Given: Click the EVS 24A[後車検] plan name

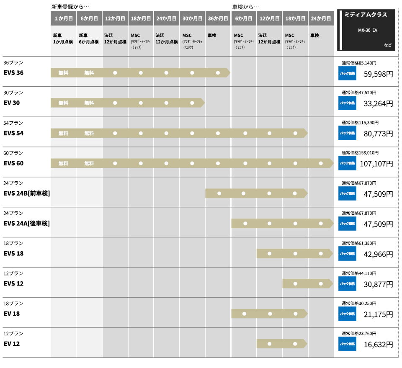Looking at the screenshot, I should pos(26,224).
